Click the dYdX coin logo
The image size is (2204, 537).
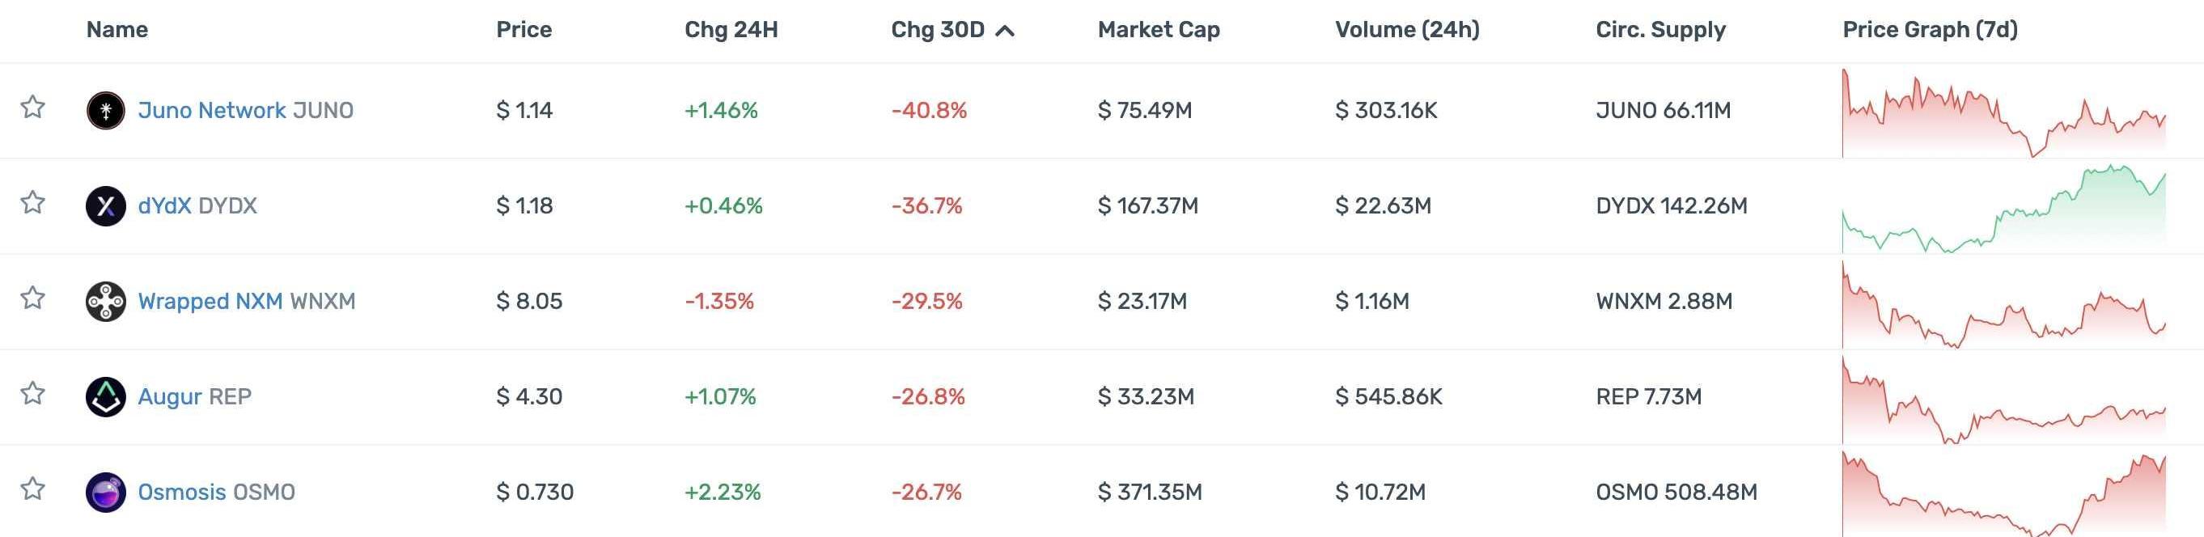(105, 206)
